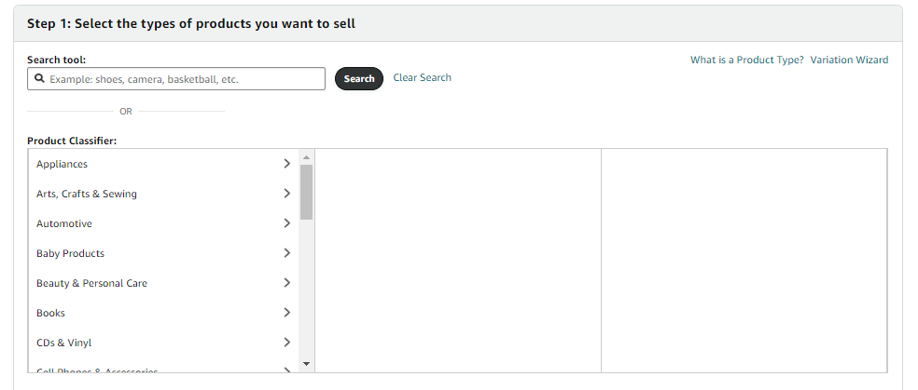The image size is (918, 390).
Task: Click the product search text field
Action: (x=185, y=79)
